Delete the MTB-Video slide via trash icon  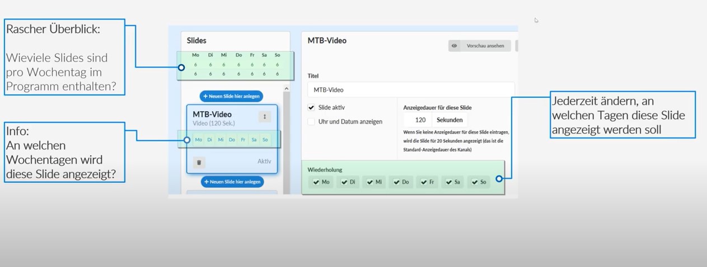tap(199, 163)
